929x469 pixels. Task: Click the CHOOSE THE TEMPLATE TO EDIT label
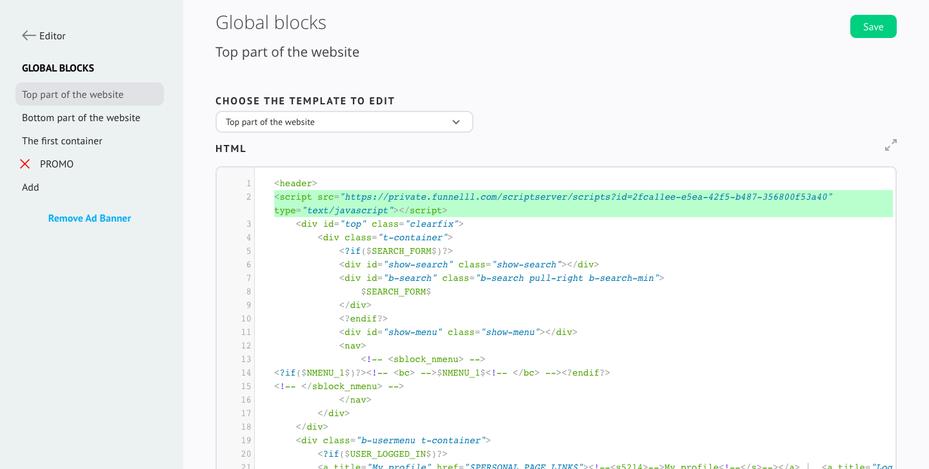305,101
